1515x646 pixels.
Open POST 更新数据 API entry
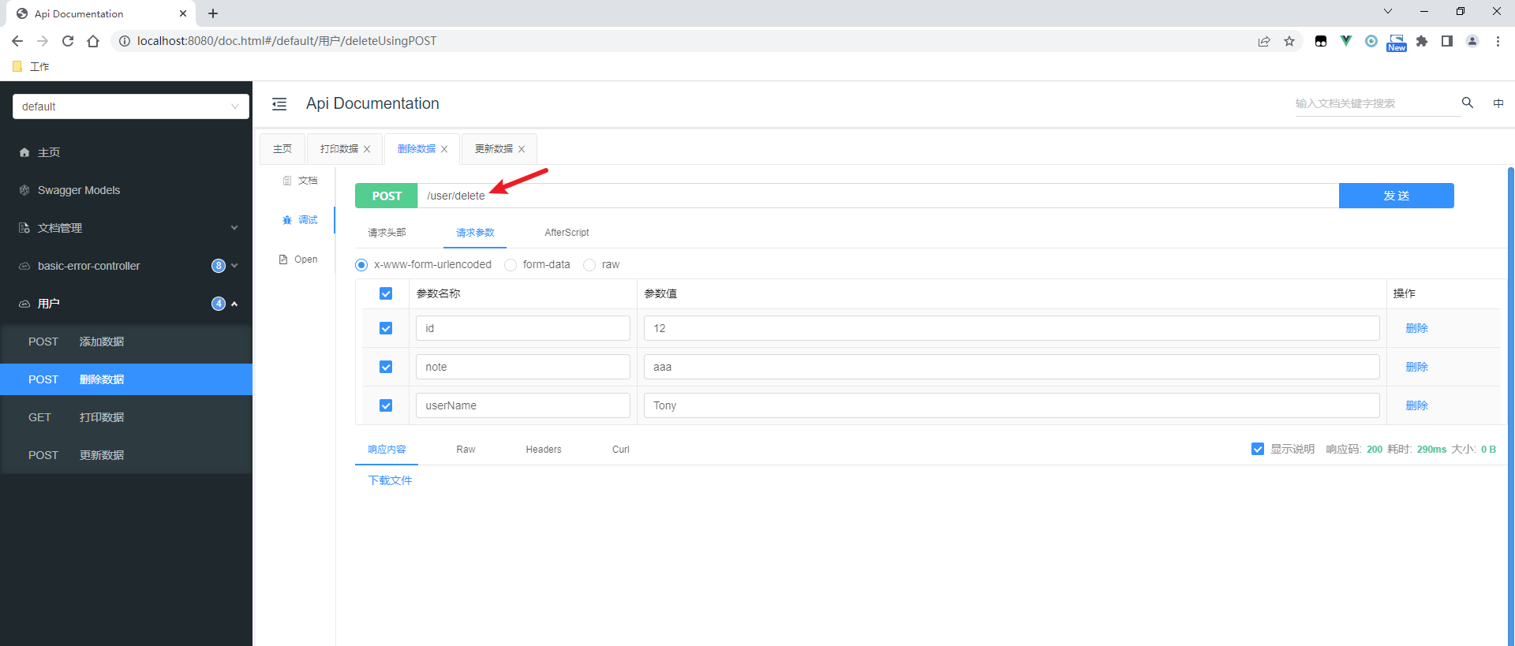click(126, 455)
